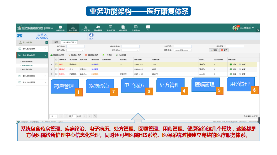Switch to the 老人就诊记录 tab
This screenshot has height=155, width=277.
tap(69, 42)
